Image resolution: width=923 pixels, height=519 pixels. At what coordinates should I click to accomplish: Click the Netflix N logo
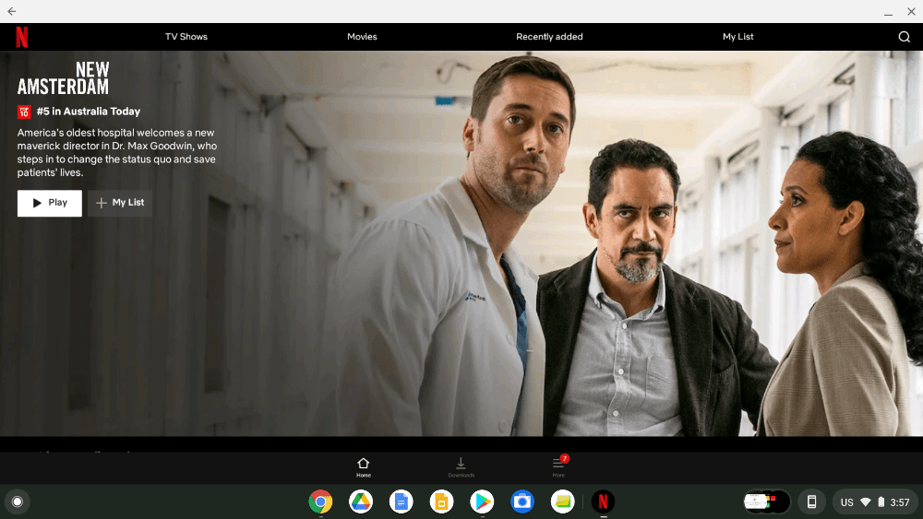22,37
